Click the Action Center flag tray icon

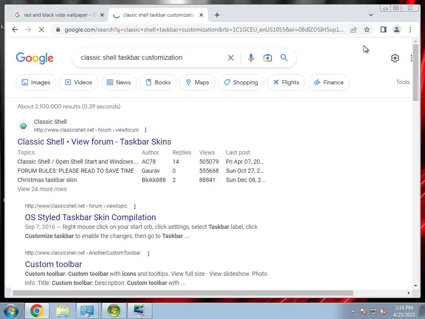click(x=363, y=311)
